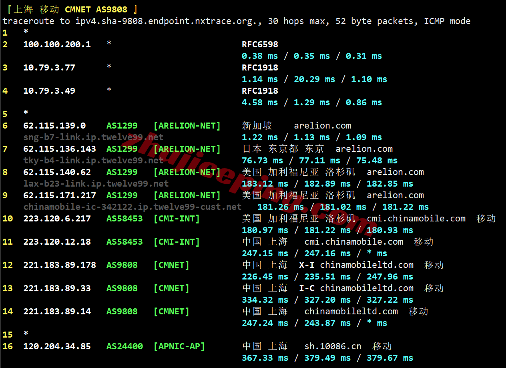
Task: Click the AS58453 label on hop 11
Action: click(x=124, y=242)
